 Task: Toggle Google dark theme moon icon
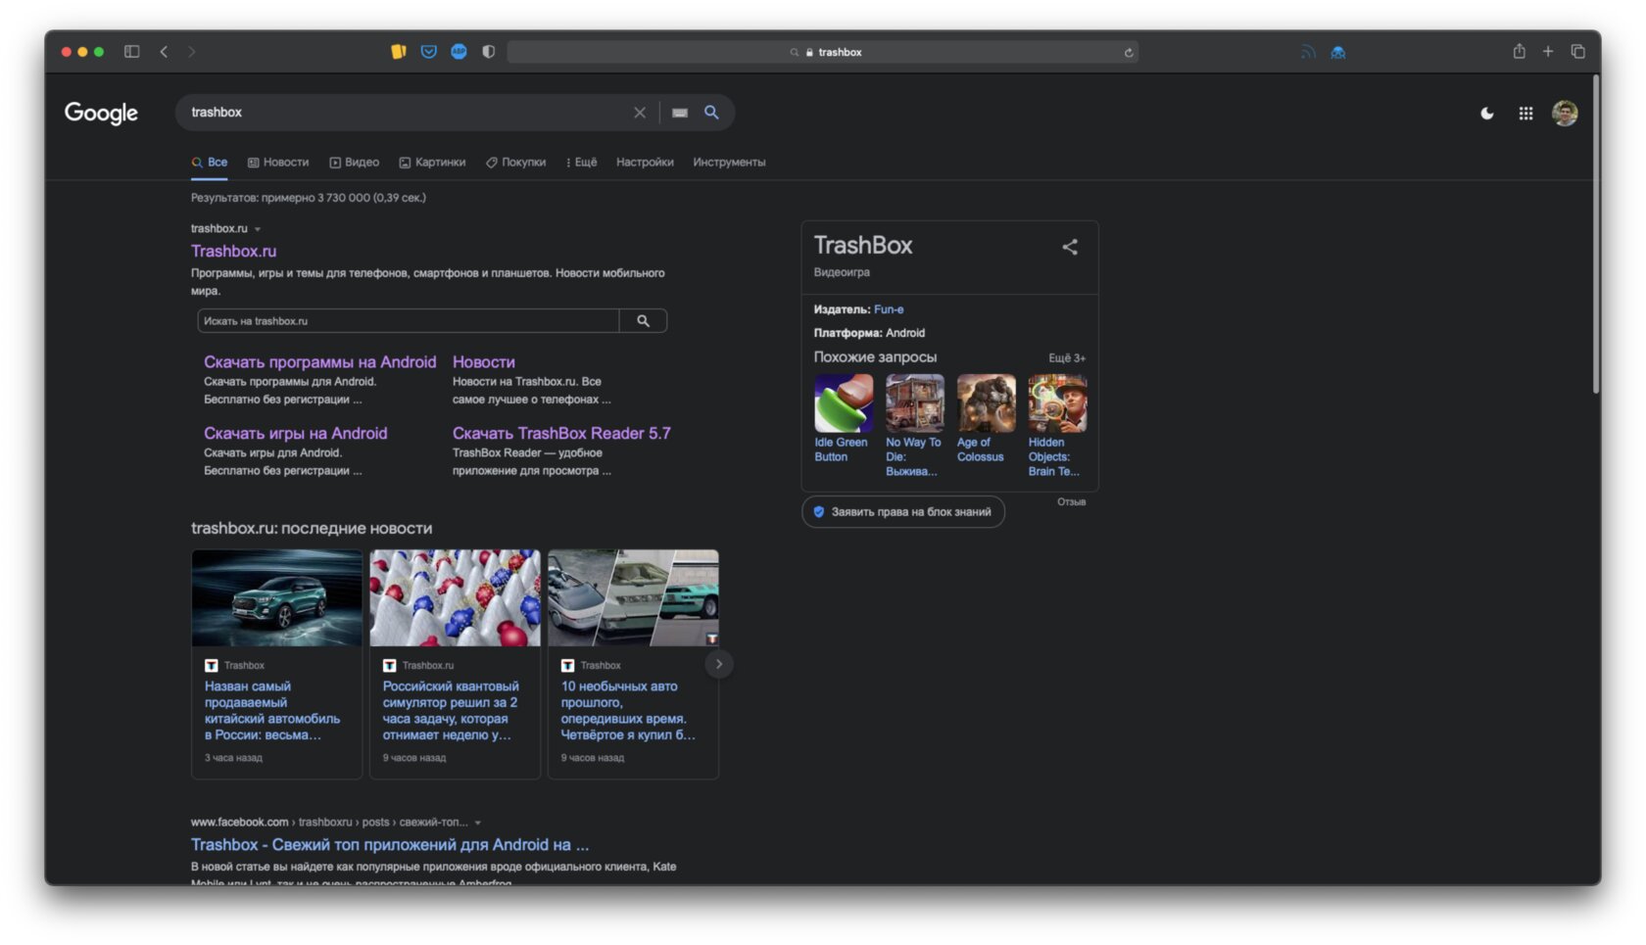pos(1487,114)
